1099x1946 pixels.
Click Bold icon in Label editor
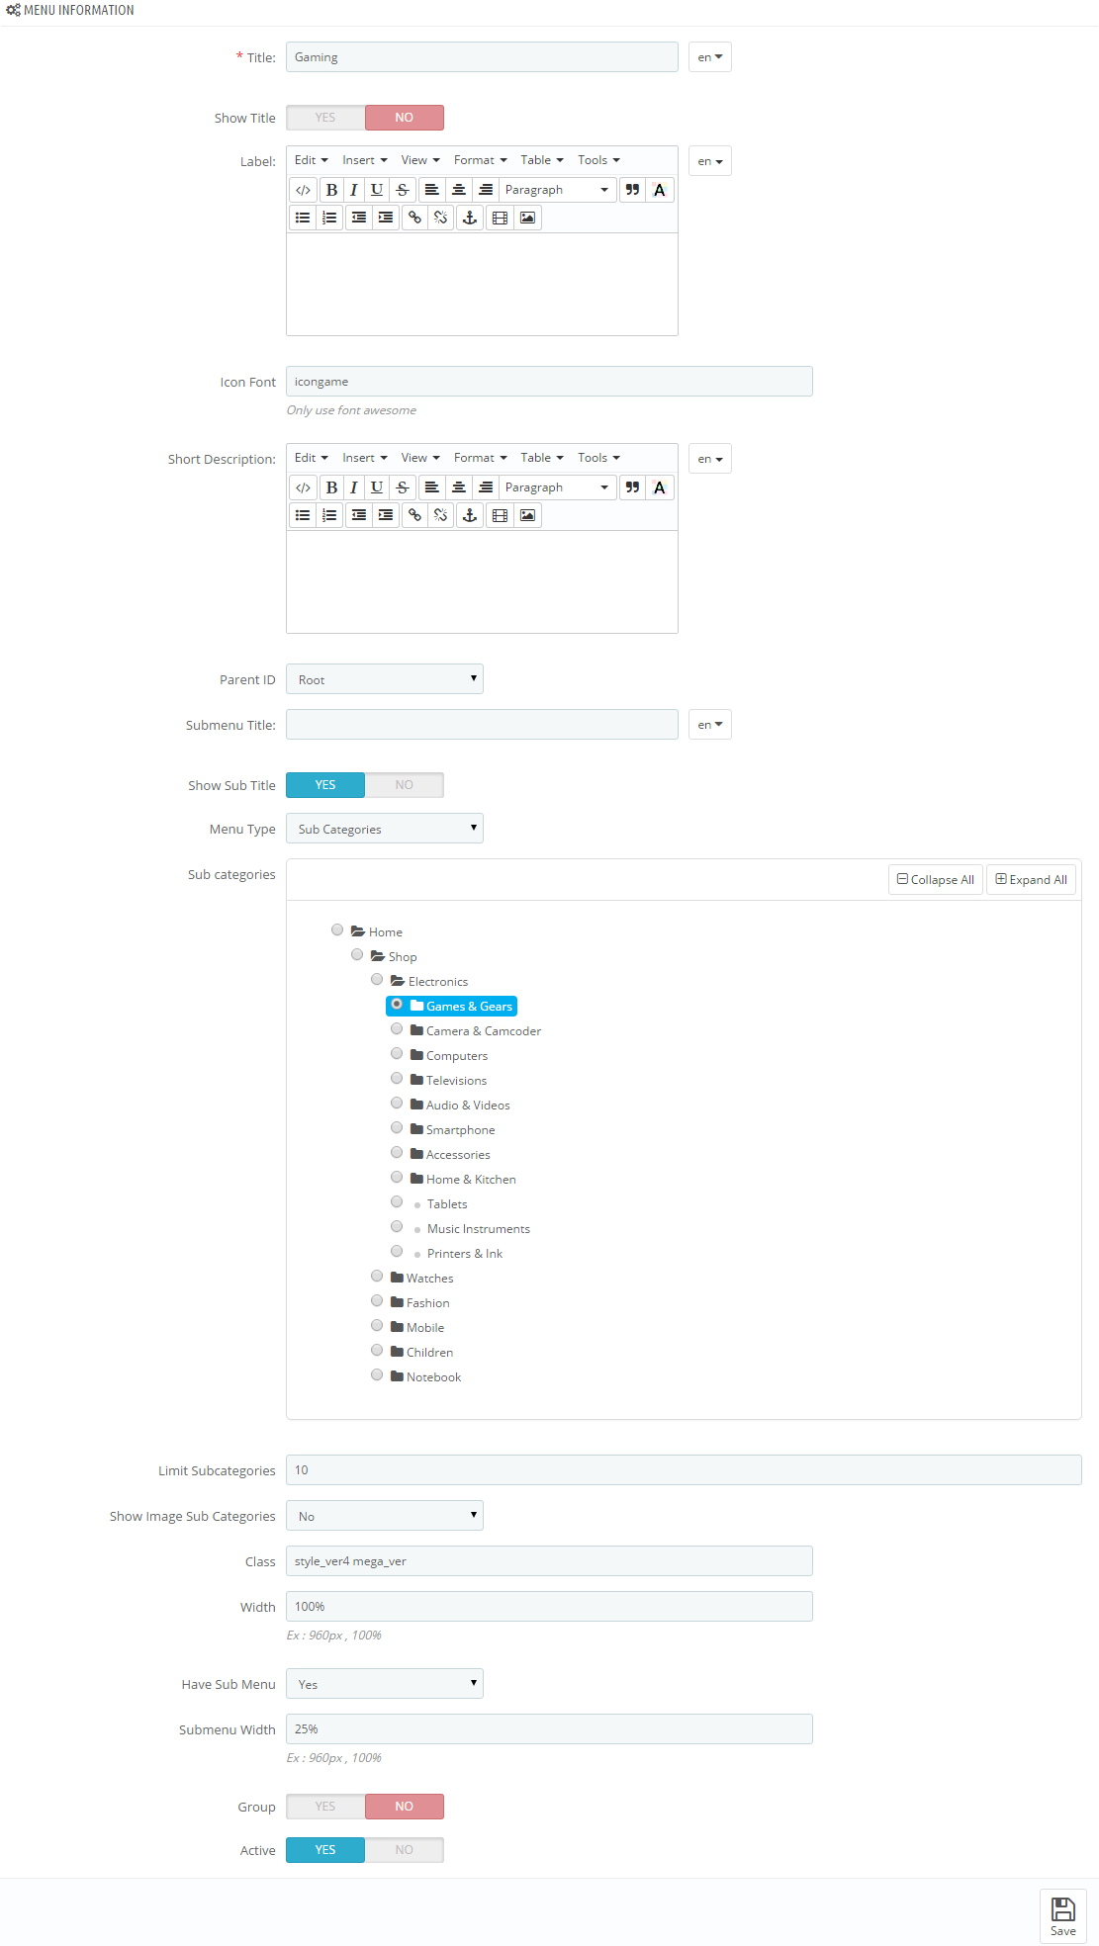pyautogui.click(x=332, y=190)
